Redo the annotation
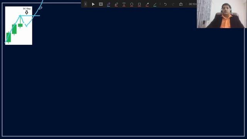The height and width of the screenshot is (139, 247). coord(173,4)
